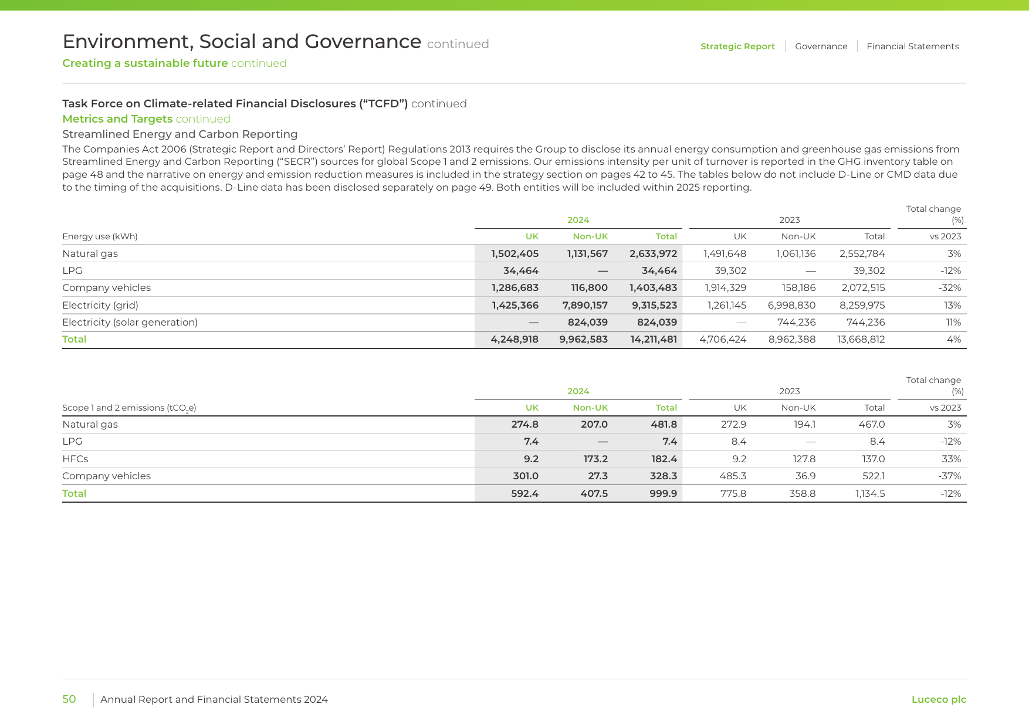Select the UK energy total 4,248,918
Viewport: 1029px width, 728px height.
(514, 339)
